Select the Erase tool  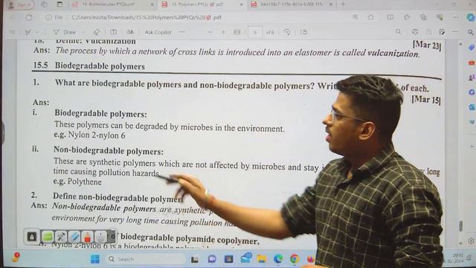97,32
